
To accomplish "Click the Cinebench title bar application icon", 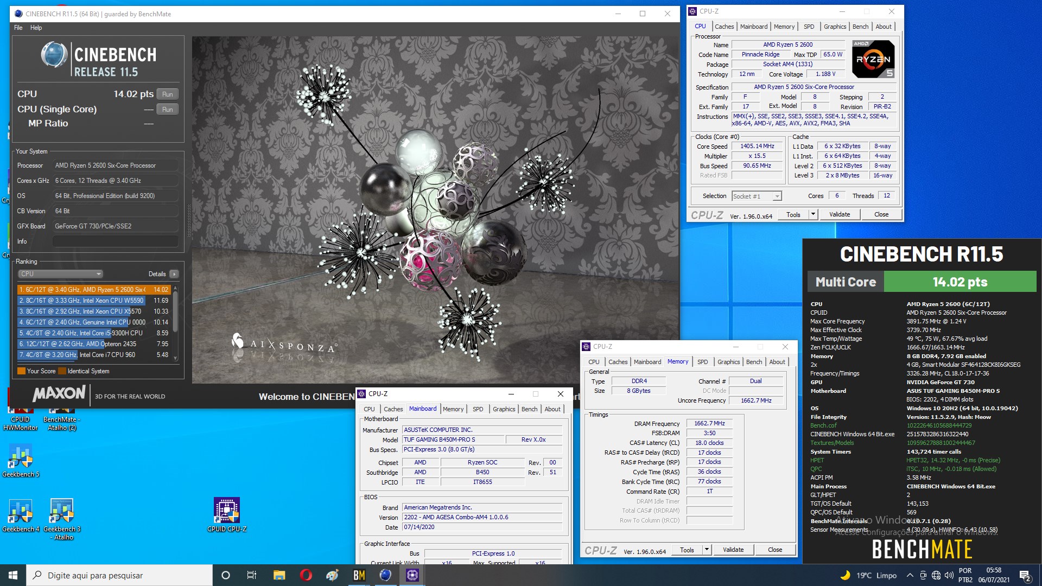I will (18, 14).
